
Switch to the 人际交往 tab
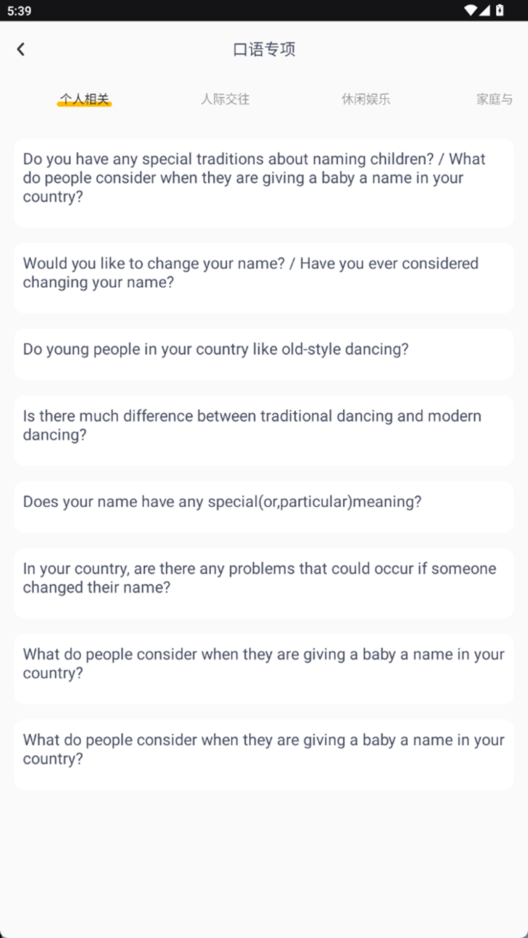(x=225, y=99)
